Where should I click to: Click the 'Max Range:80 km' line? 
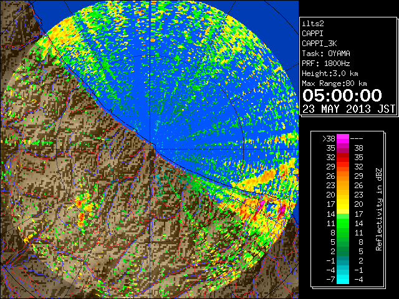334,83
